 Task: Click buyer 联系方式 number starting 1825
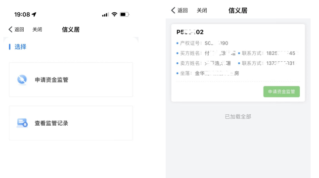[281, 53]
